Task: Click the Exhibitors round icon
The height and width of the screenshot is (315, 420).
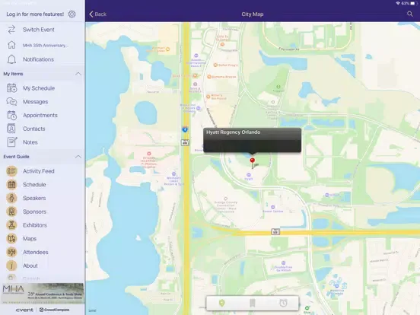Action: (11, 225)
